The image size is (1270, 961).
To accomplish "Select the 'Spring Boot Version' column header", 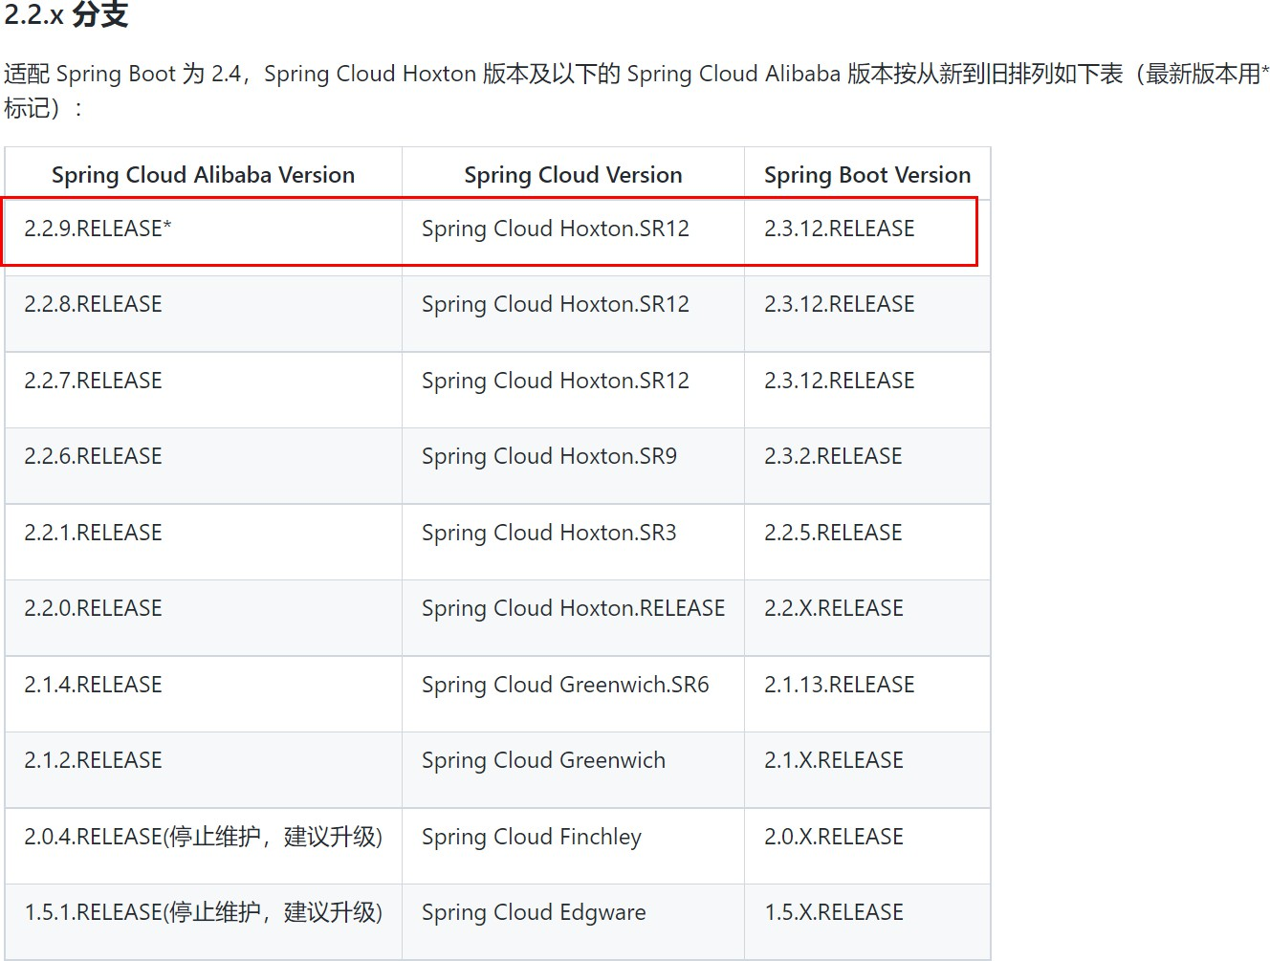I will pyautogui.click(x=867, y=175).
